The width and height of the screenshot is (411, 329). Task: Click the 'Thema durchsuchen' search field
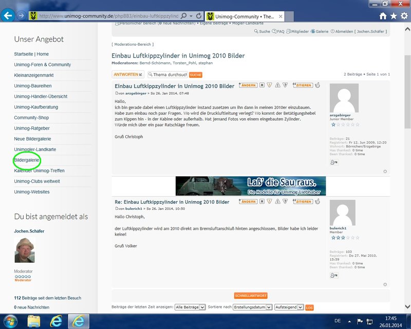(x=170, y=75)
